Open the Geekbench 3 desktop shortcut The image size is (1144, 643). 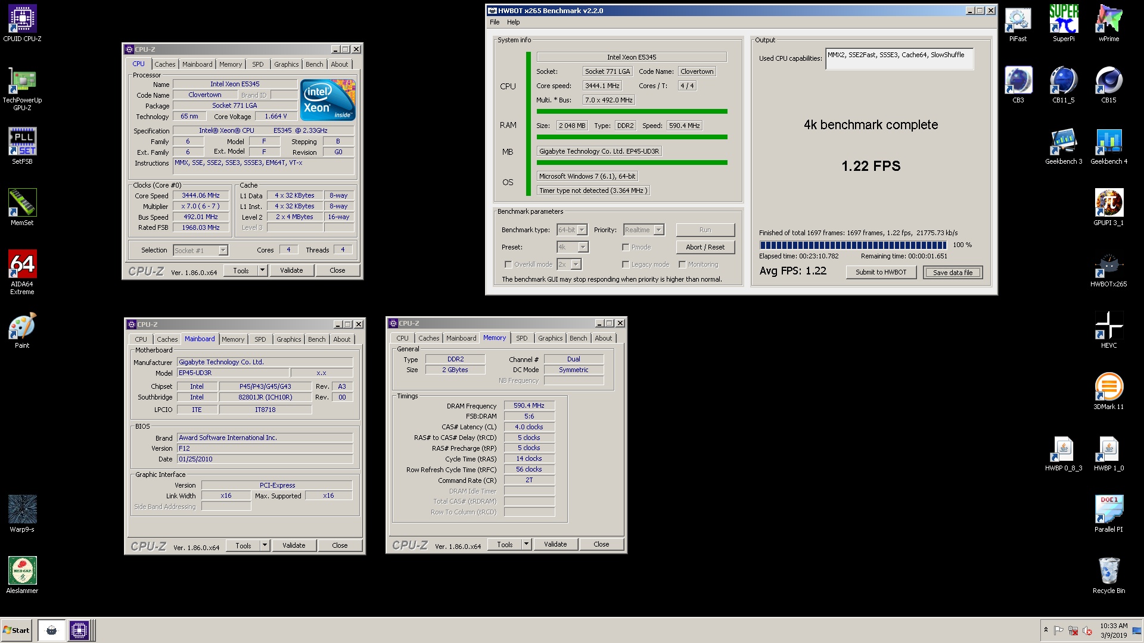pos(1064,146)
